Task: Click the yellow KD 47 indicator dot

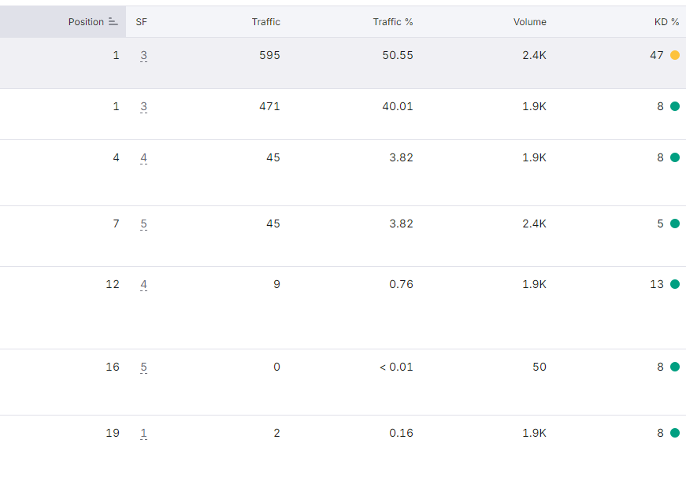Action: click(x=675, y=55)
